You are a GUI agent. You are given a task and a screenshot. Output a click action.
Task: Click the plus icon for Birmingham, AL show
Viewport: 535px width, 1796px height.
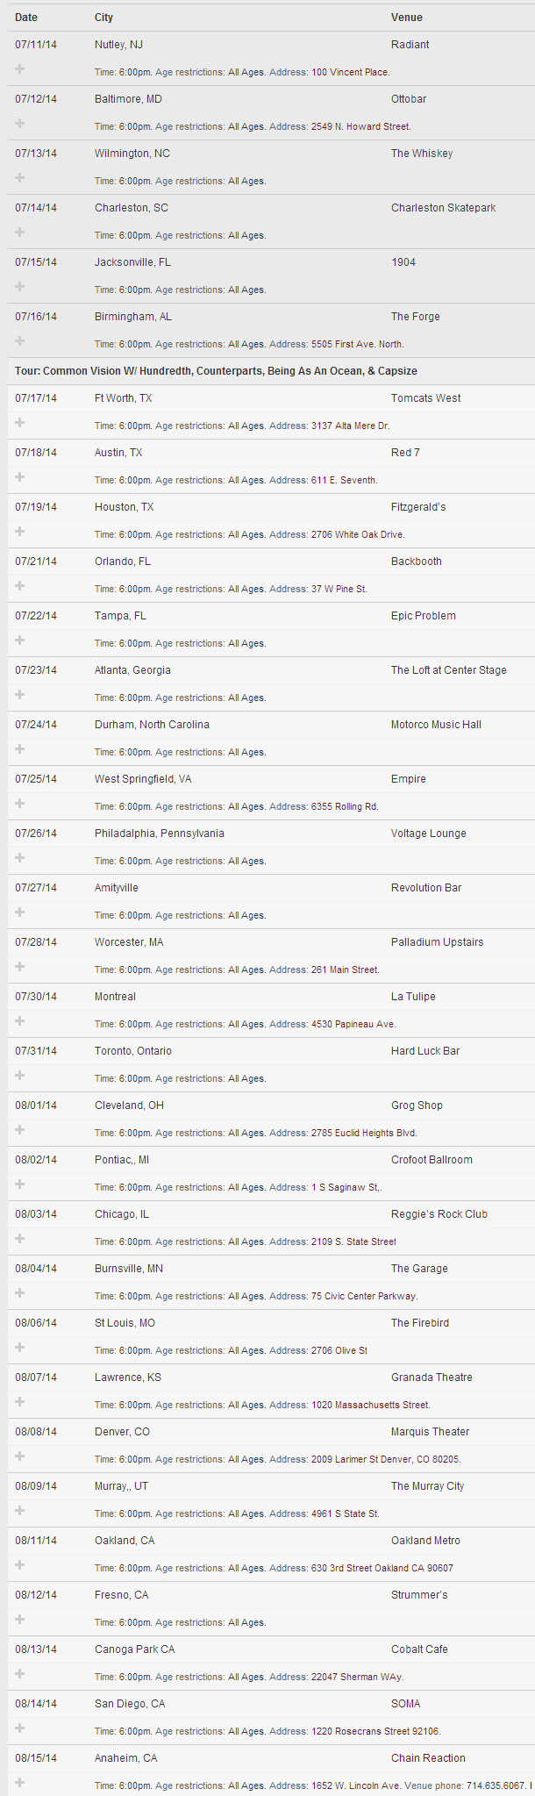[20, 342]
